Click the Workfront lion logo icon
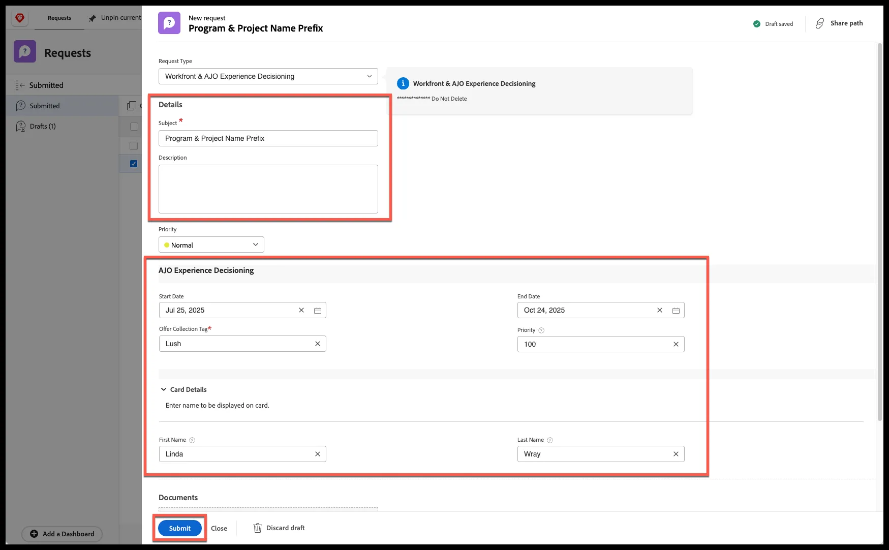The height and width of the screenshot is (550, 889). [x=20, y=18]
